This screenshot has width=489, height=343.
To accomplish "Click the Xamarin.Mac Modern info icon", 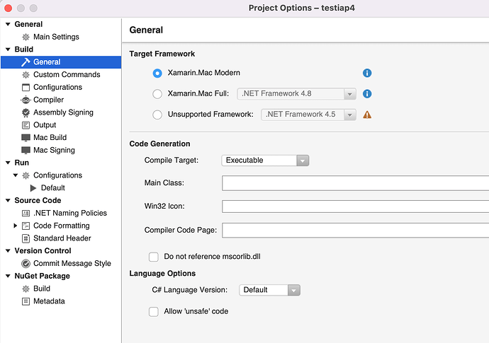I will [x=367, y=73].
